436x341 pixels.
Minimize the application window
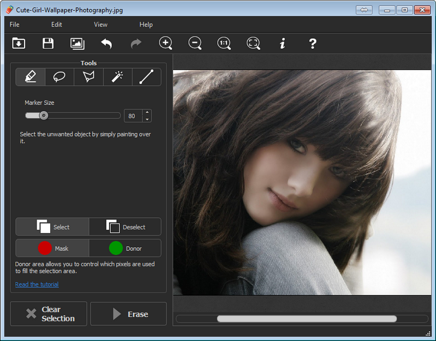point(387,10)
